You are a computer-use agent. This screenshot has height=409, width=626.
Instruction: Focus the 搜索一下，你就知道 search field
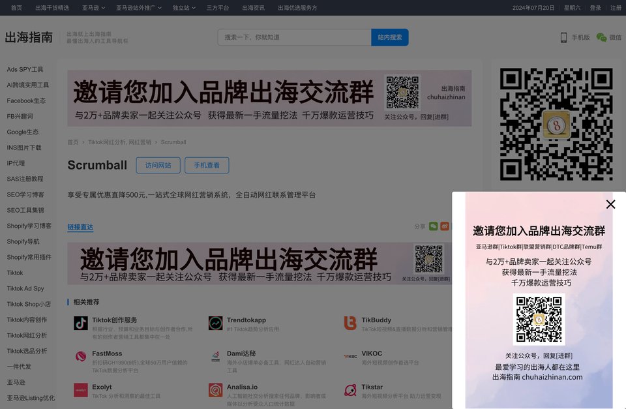(295, 37)
